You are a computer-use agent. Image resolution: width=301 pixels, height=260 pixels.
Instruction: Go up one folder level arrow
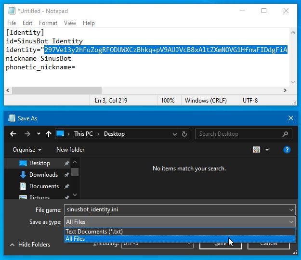pos(49,134)
